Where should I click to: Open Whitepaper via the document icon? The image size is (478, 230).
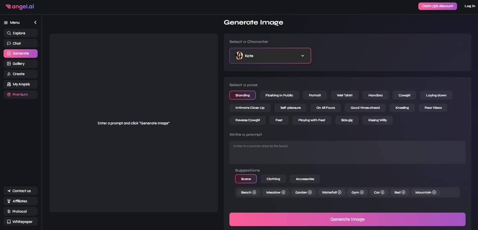pyautogui.click(x=9, y=222)
